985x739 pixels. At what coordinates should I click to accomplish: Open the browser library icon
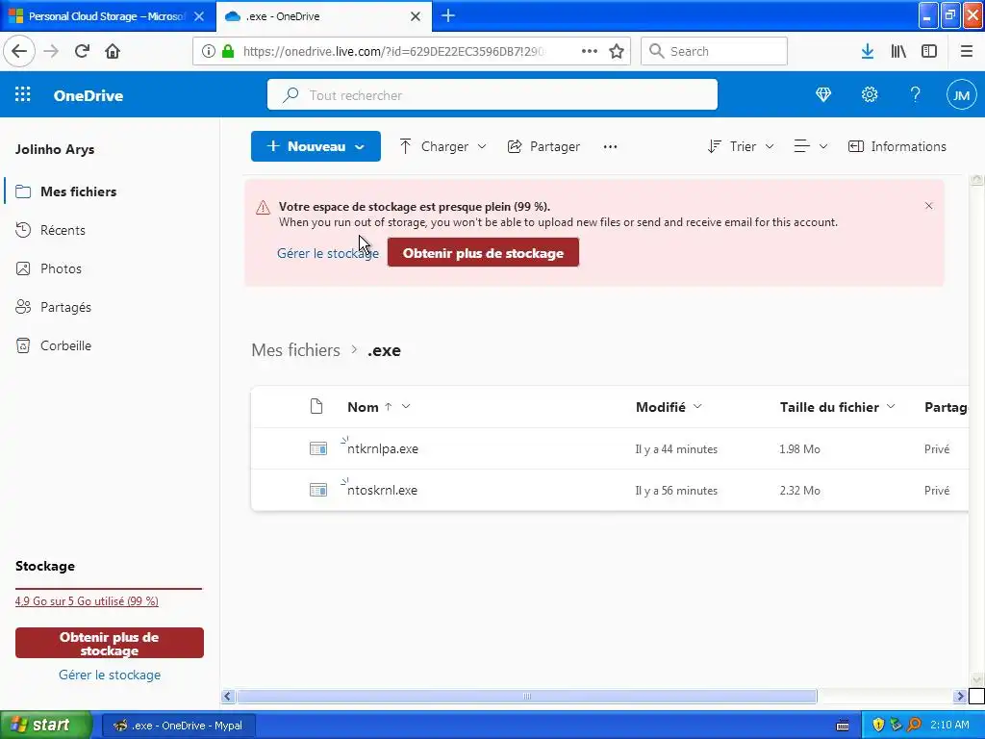click(898, 51)
